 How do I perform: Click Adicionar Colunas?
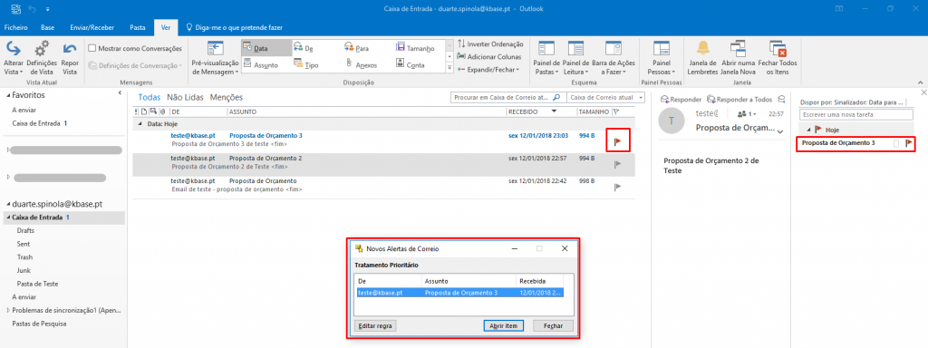coord(488,57)
